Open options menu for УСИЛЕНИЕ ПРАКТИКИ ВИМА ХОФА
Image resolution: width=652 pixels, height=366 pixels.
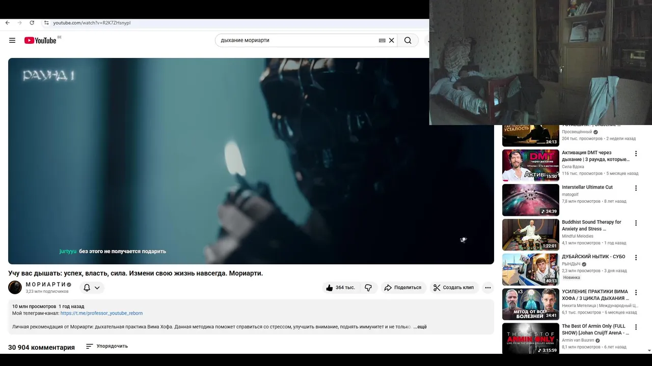(x=636, y=293)
